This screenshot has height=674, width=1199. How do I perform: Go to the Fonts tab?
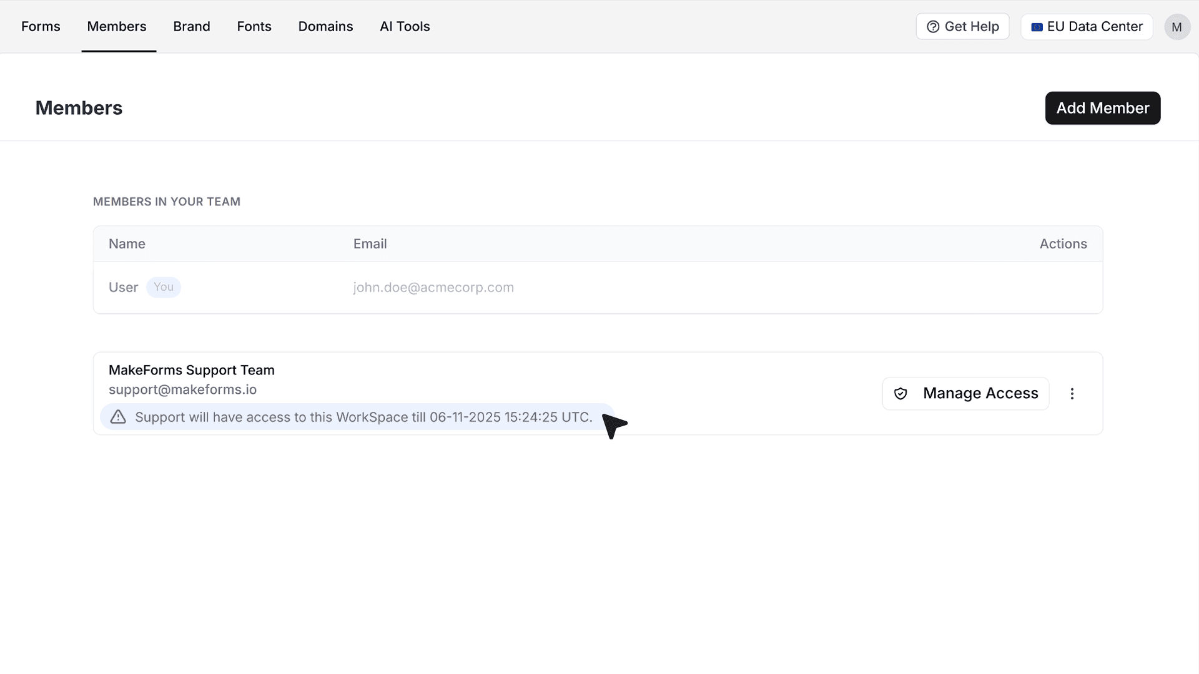(x=254, y=26)
